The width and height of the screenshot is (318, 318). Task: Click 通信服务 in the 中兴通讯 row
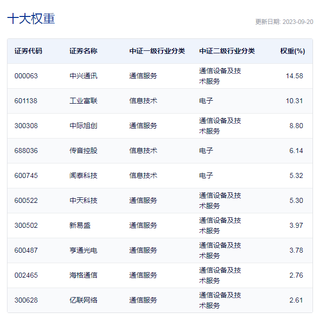(143, 76)
